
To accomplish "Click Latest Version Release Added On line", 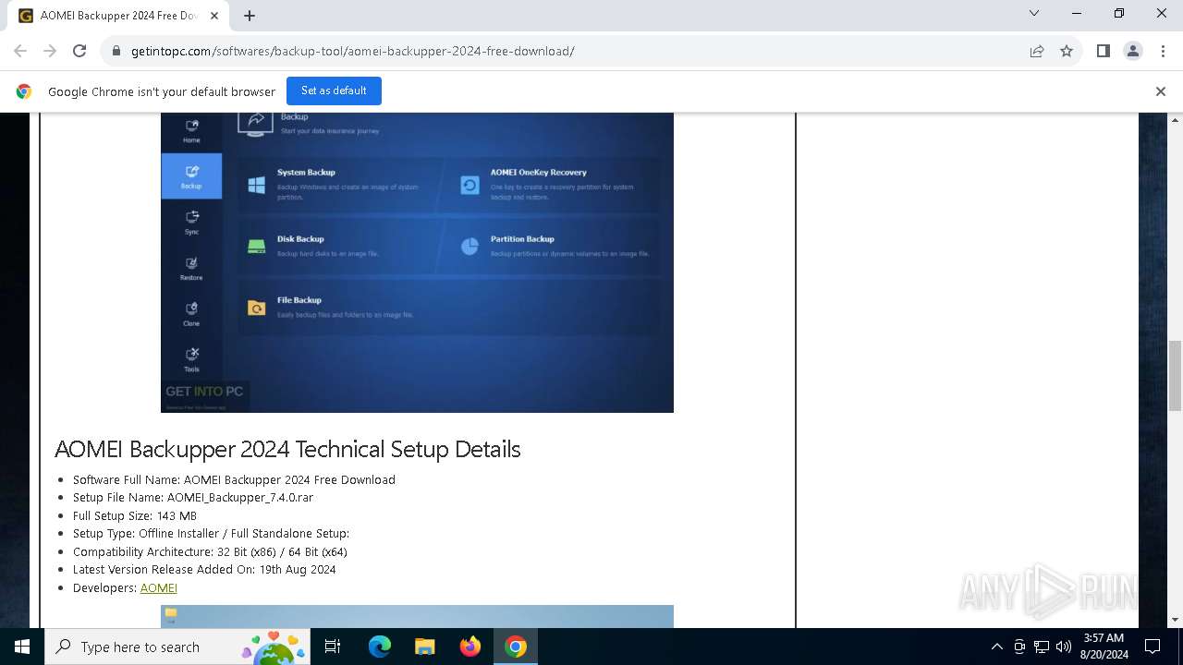I will [x=204, y=569].
